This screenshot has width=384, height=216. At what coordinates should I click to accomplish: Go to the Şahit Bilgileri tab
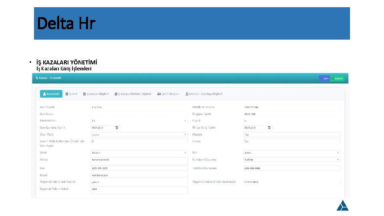click(x=168, y=94)
